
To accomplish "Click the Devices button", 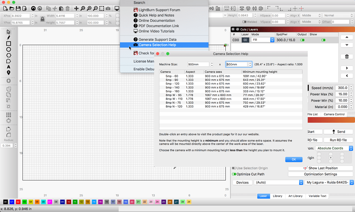I will pyautogui.click(x=242, y=182).
